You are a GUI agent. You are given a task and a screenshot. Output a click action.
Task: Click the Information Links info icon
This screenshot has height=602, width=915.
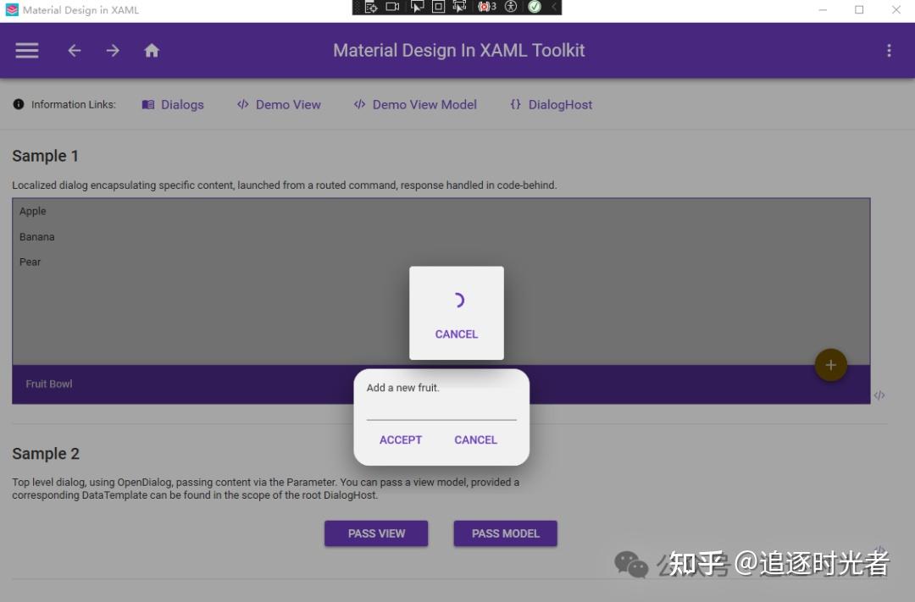(18, 104)
